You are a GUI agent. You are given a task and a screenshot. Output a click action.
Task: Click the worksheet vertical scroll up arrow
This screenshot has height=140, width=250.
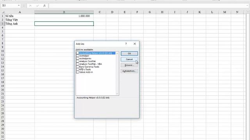point(248,12)
